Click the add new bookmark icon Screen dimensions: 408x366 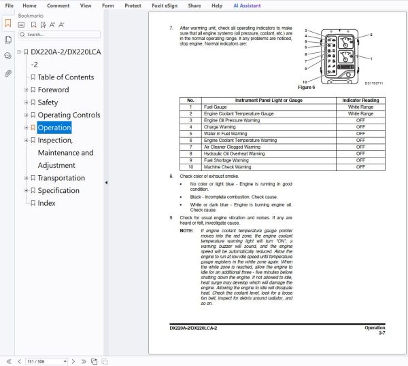[33, 25]
